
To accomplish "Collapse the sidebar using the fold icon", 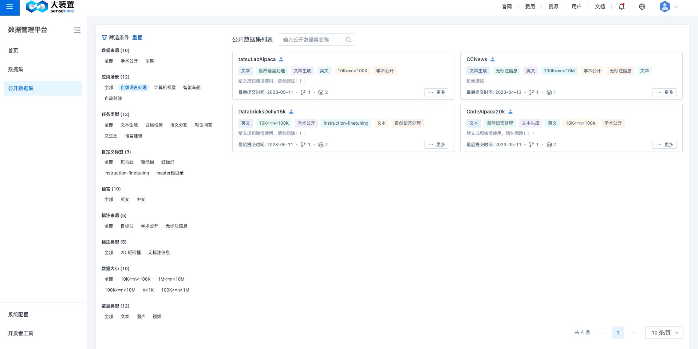I will click(77, 30).
